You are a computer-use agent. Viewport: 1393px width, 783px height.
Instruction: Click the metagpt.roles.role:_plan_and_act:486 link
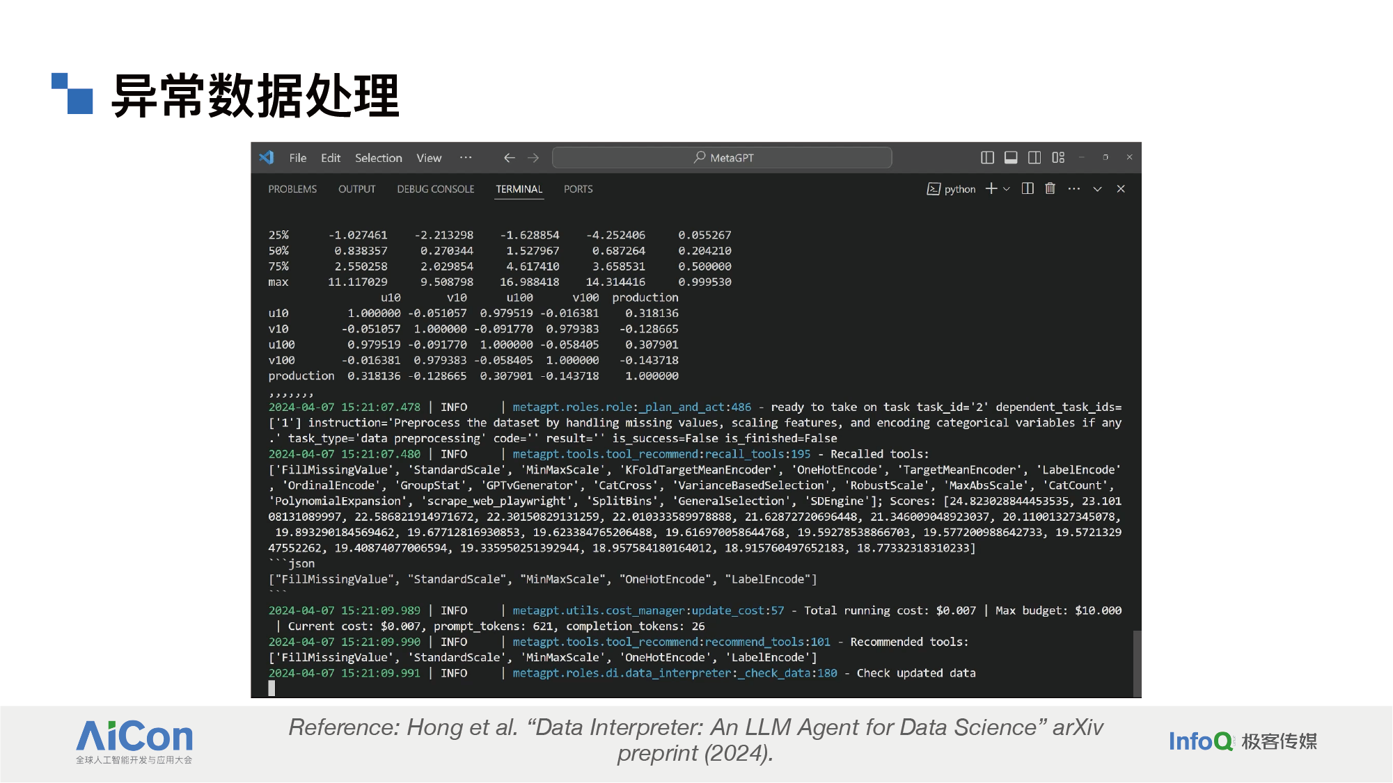[x=632, y=407]
